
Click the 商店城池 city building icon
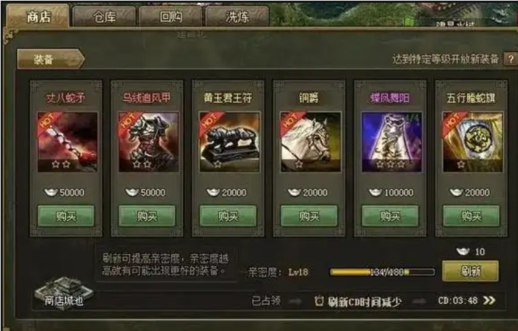(64, 293)
